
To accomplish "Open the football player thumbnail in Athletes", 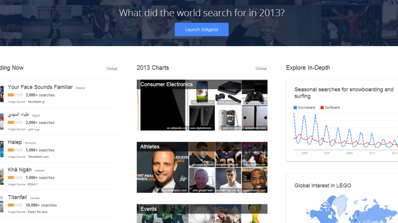I will pos(228,155).
